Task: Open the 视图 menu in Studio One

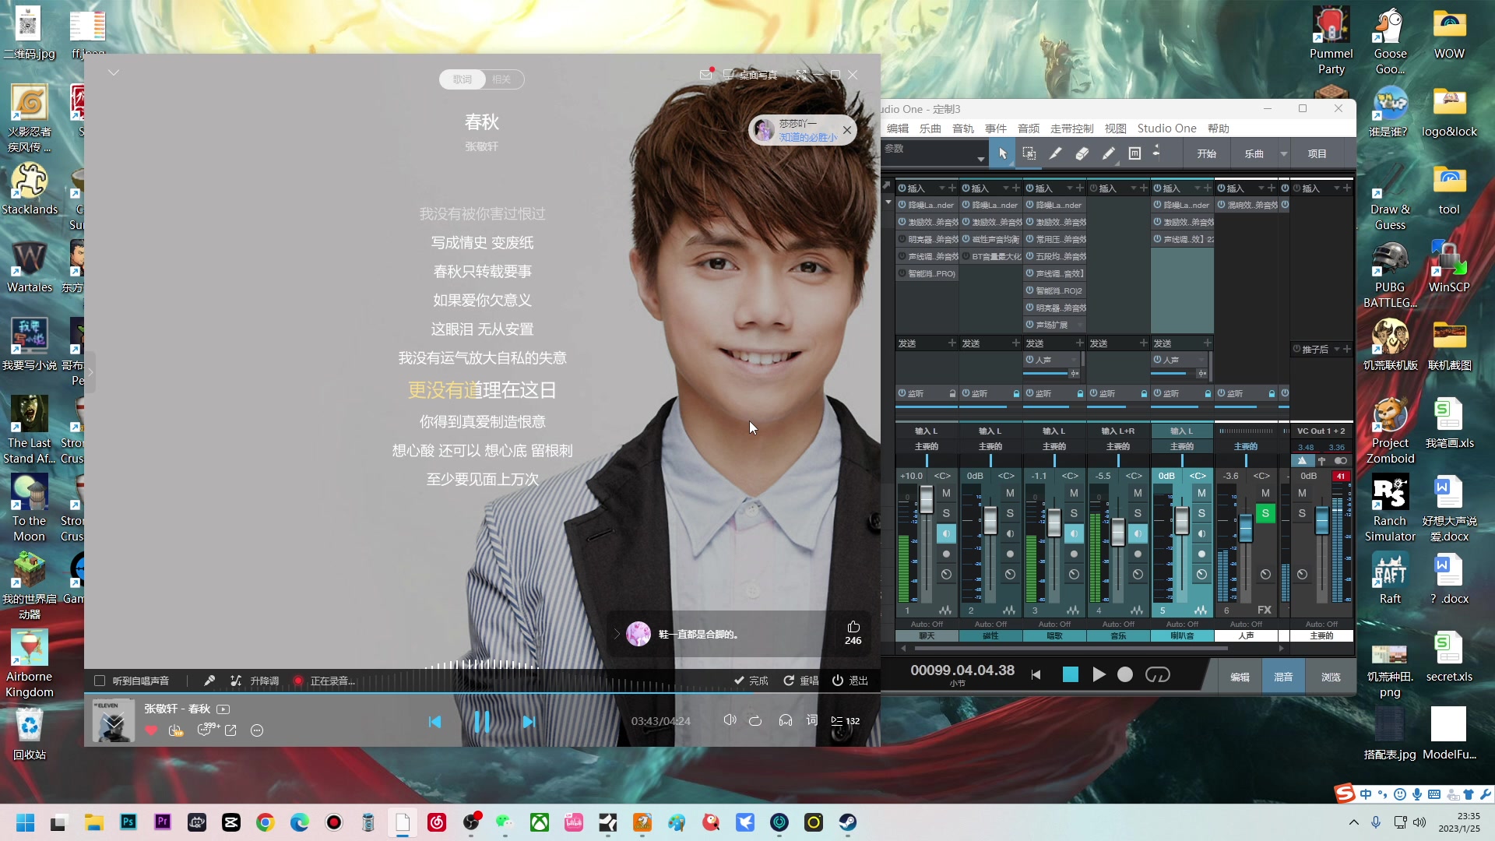Action: pyautogui.click(x=1116, y=128)
